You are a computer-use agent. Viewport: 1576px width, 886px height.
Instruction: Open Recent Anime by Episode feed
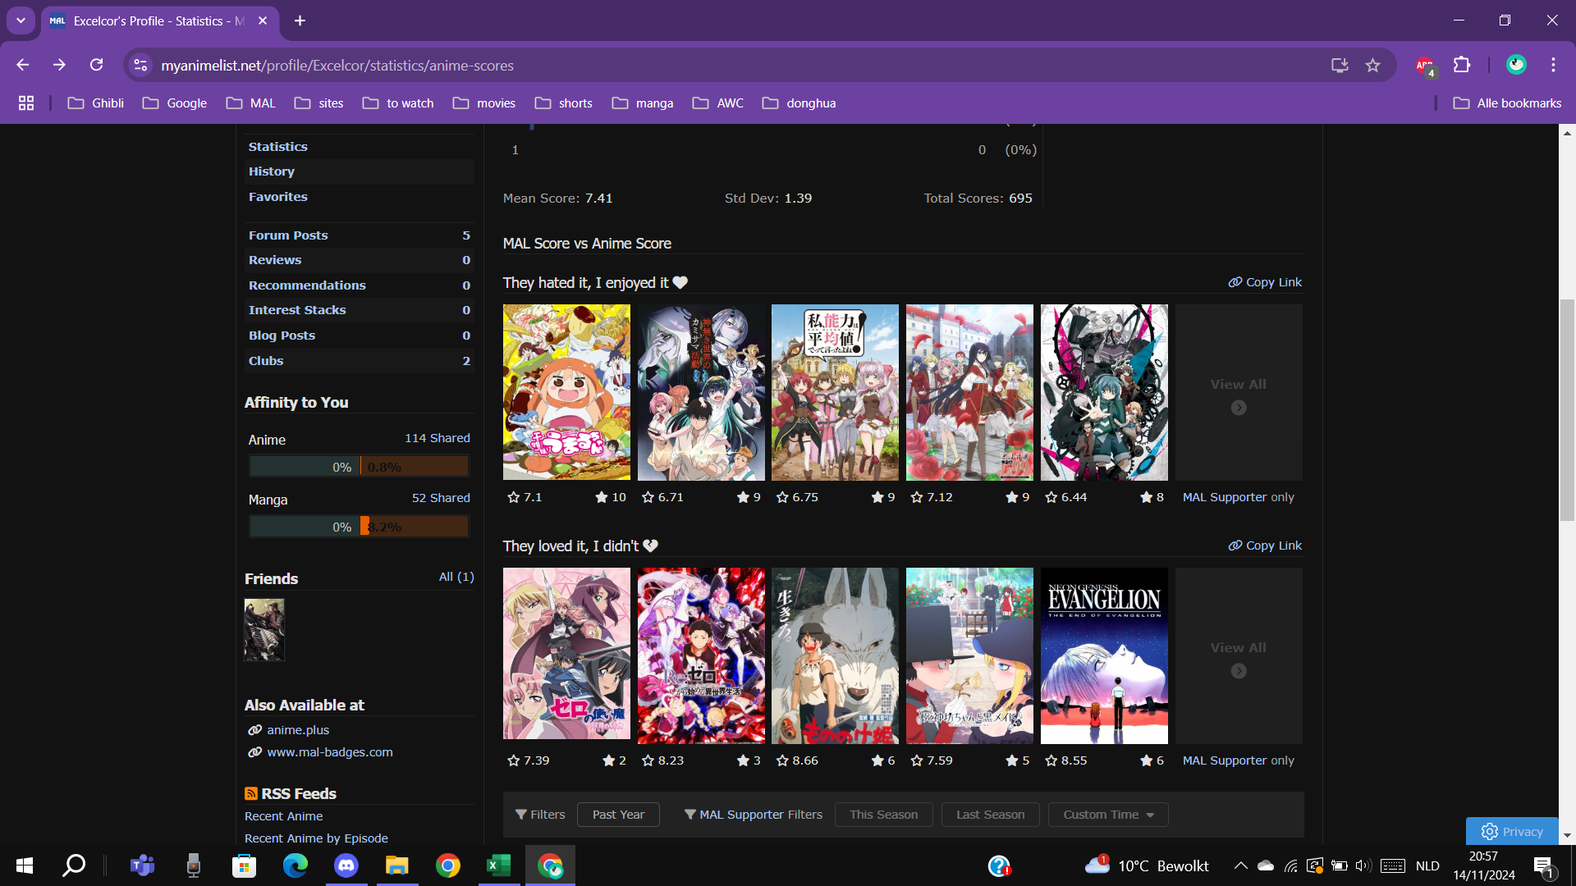[x=316, y=838]
